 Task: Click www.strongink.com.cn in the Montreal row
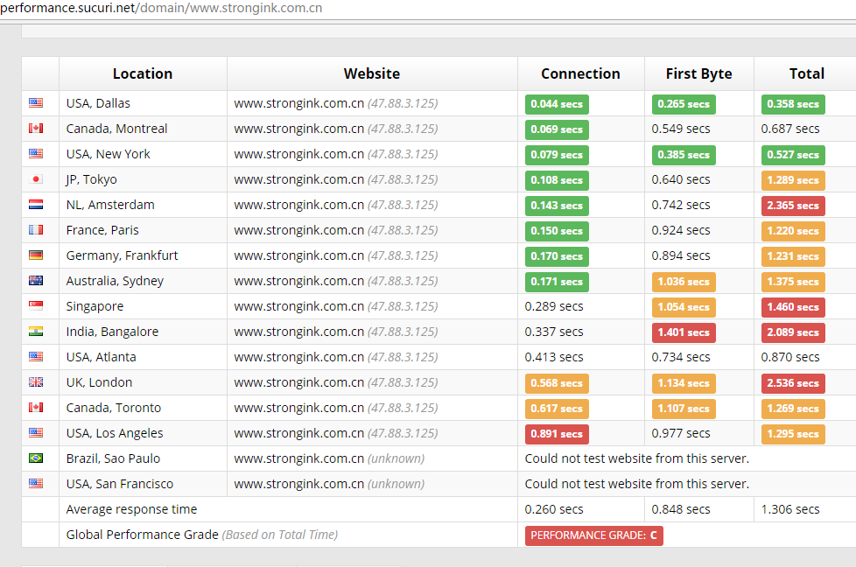tap(298, 129)
